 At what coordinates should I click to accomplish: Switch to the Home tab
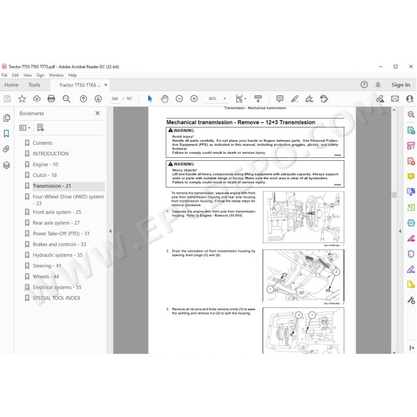(11, 85)
